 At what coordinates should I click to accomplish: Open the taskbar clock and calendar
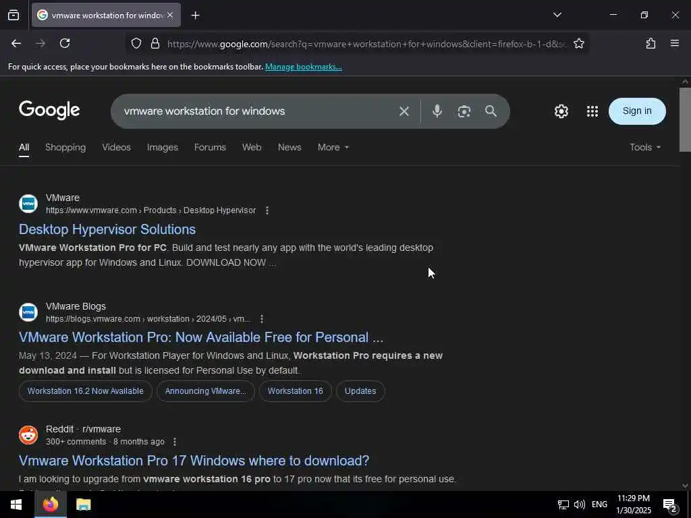coord(633,505)
